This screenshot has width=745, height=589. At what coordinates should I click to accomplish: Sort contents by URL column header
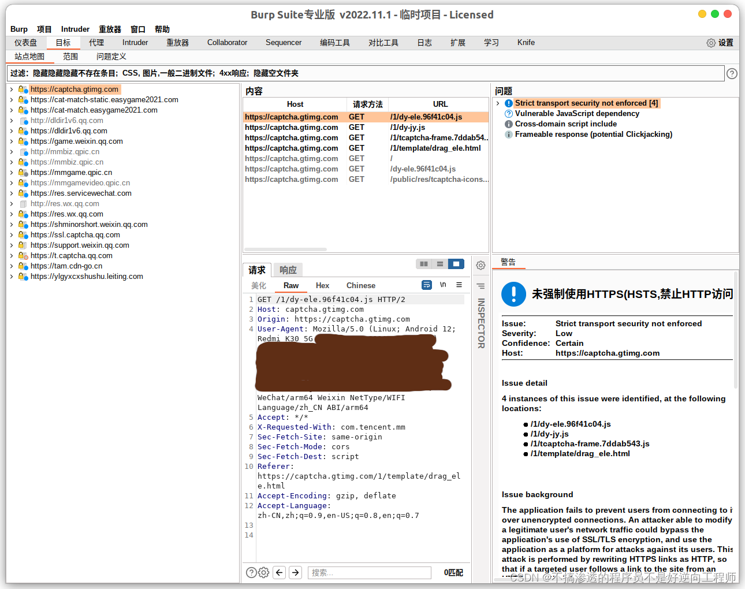click(440, 105)
